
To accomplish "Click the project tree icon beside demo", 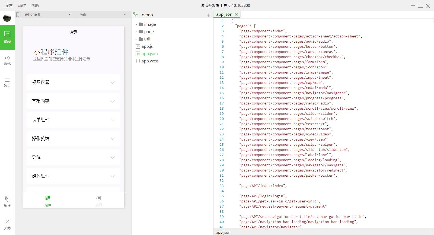I will (x=135, y=15).
